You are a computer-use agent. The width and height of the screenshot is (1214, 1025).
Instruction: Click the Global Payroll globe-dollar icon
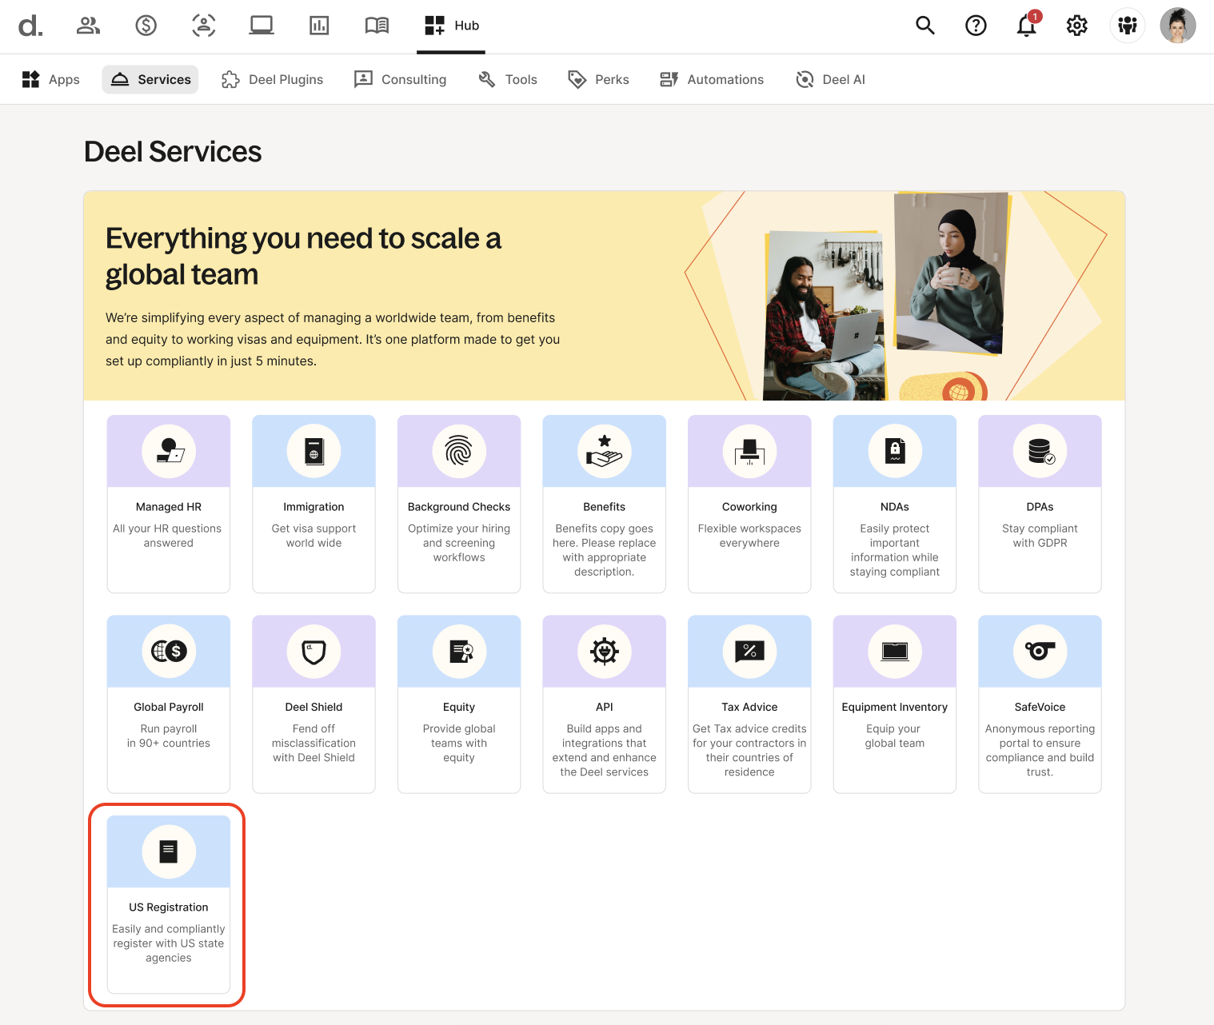tap(169, 652)
